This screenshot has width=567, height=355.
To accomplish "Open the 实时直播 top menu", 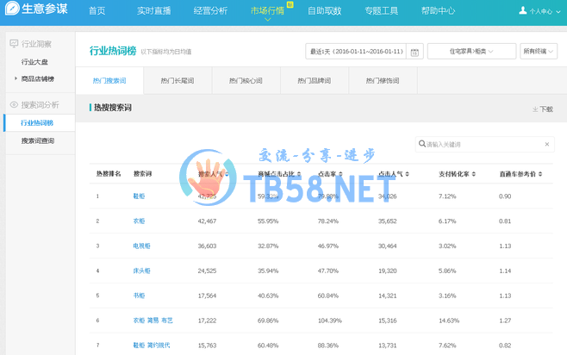I will tap(153, 11).
